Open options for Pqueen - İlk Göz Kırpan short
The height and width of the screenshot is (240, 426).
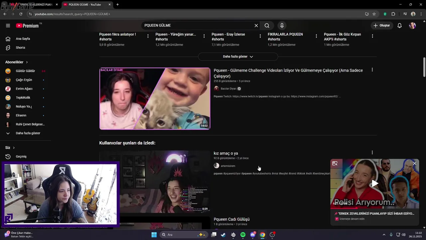pyautogui.click(x=372, y=36)
